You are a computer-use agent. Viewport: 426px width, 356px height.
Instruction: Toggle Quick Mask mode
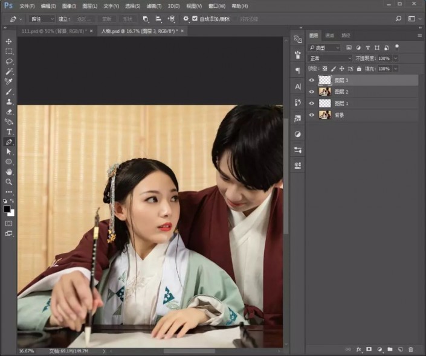coord(8,224)
